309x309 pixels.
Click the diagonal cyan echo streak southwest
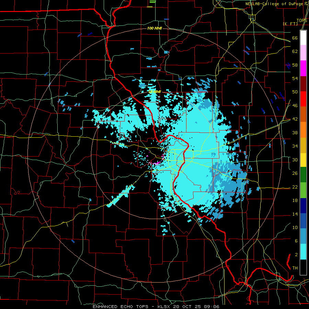(121, 195)
